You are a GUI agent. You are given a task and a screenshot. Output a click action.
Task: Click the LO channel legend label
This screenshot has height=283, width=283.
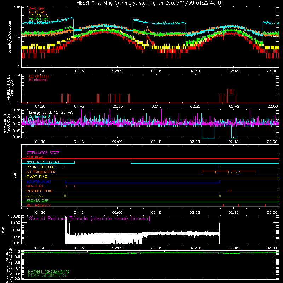(x=39, y=76)
